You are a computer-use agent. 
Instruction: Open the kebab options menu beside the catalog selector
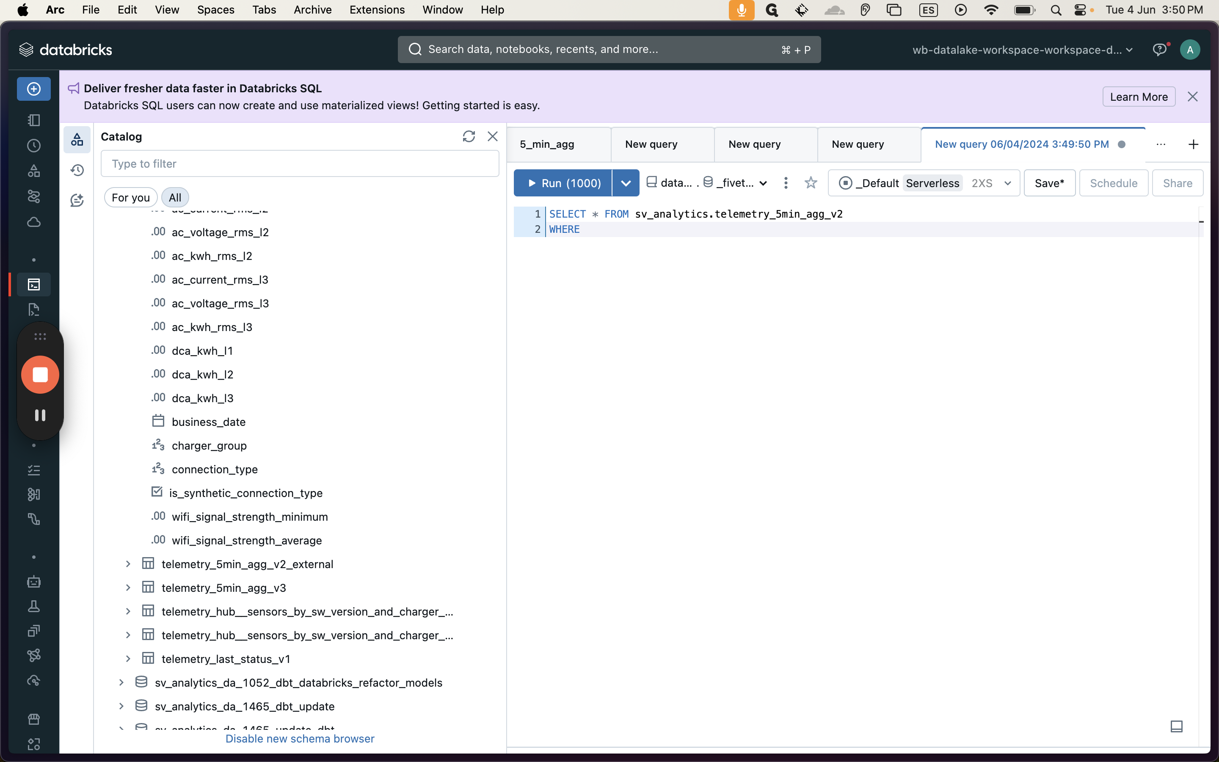click(785, 183)
